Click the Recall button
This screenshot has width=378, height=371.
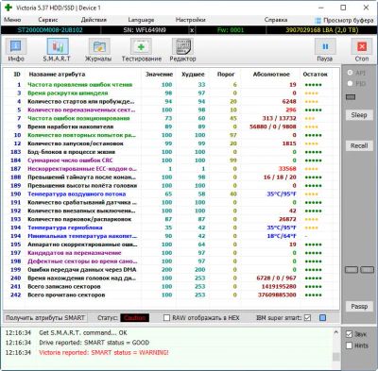[x=359, y=145]
